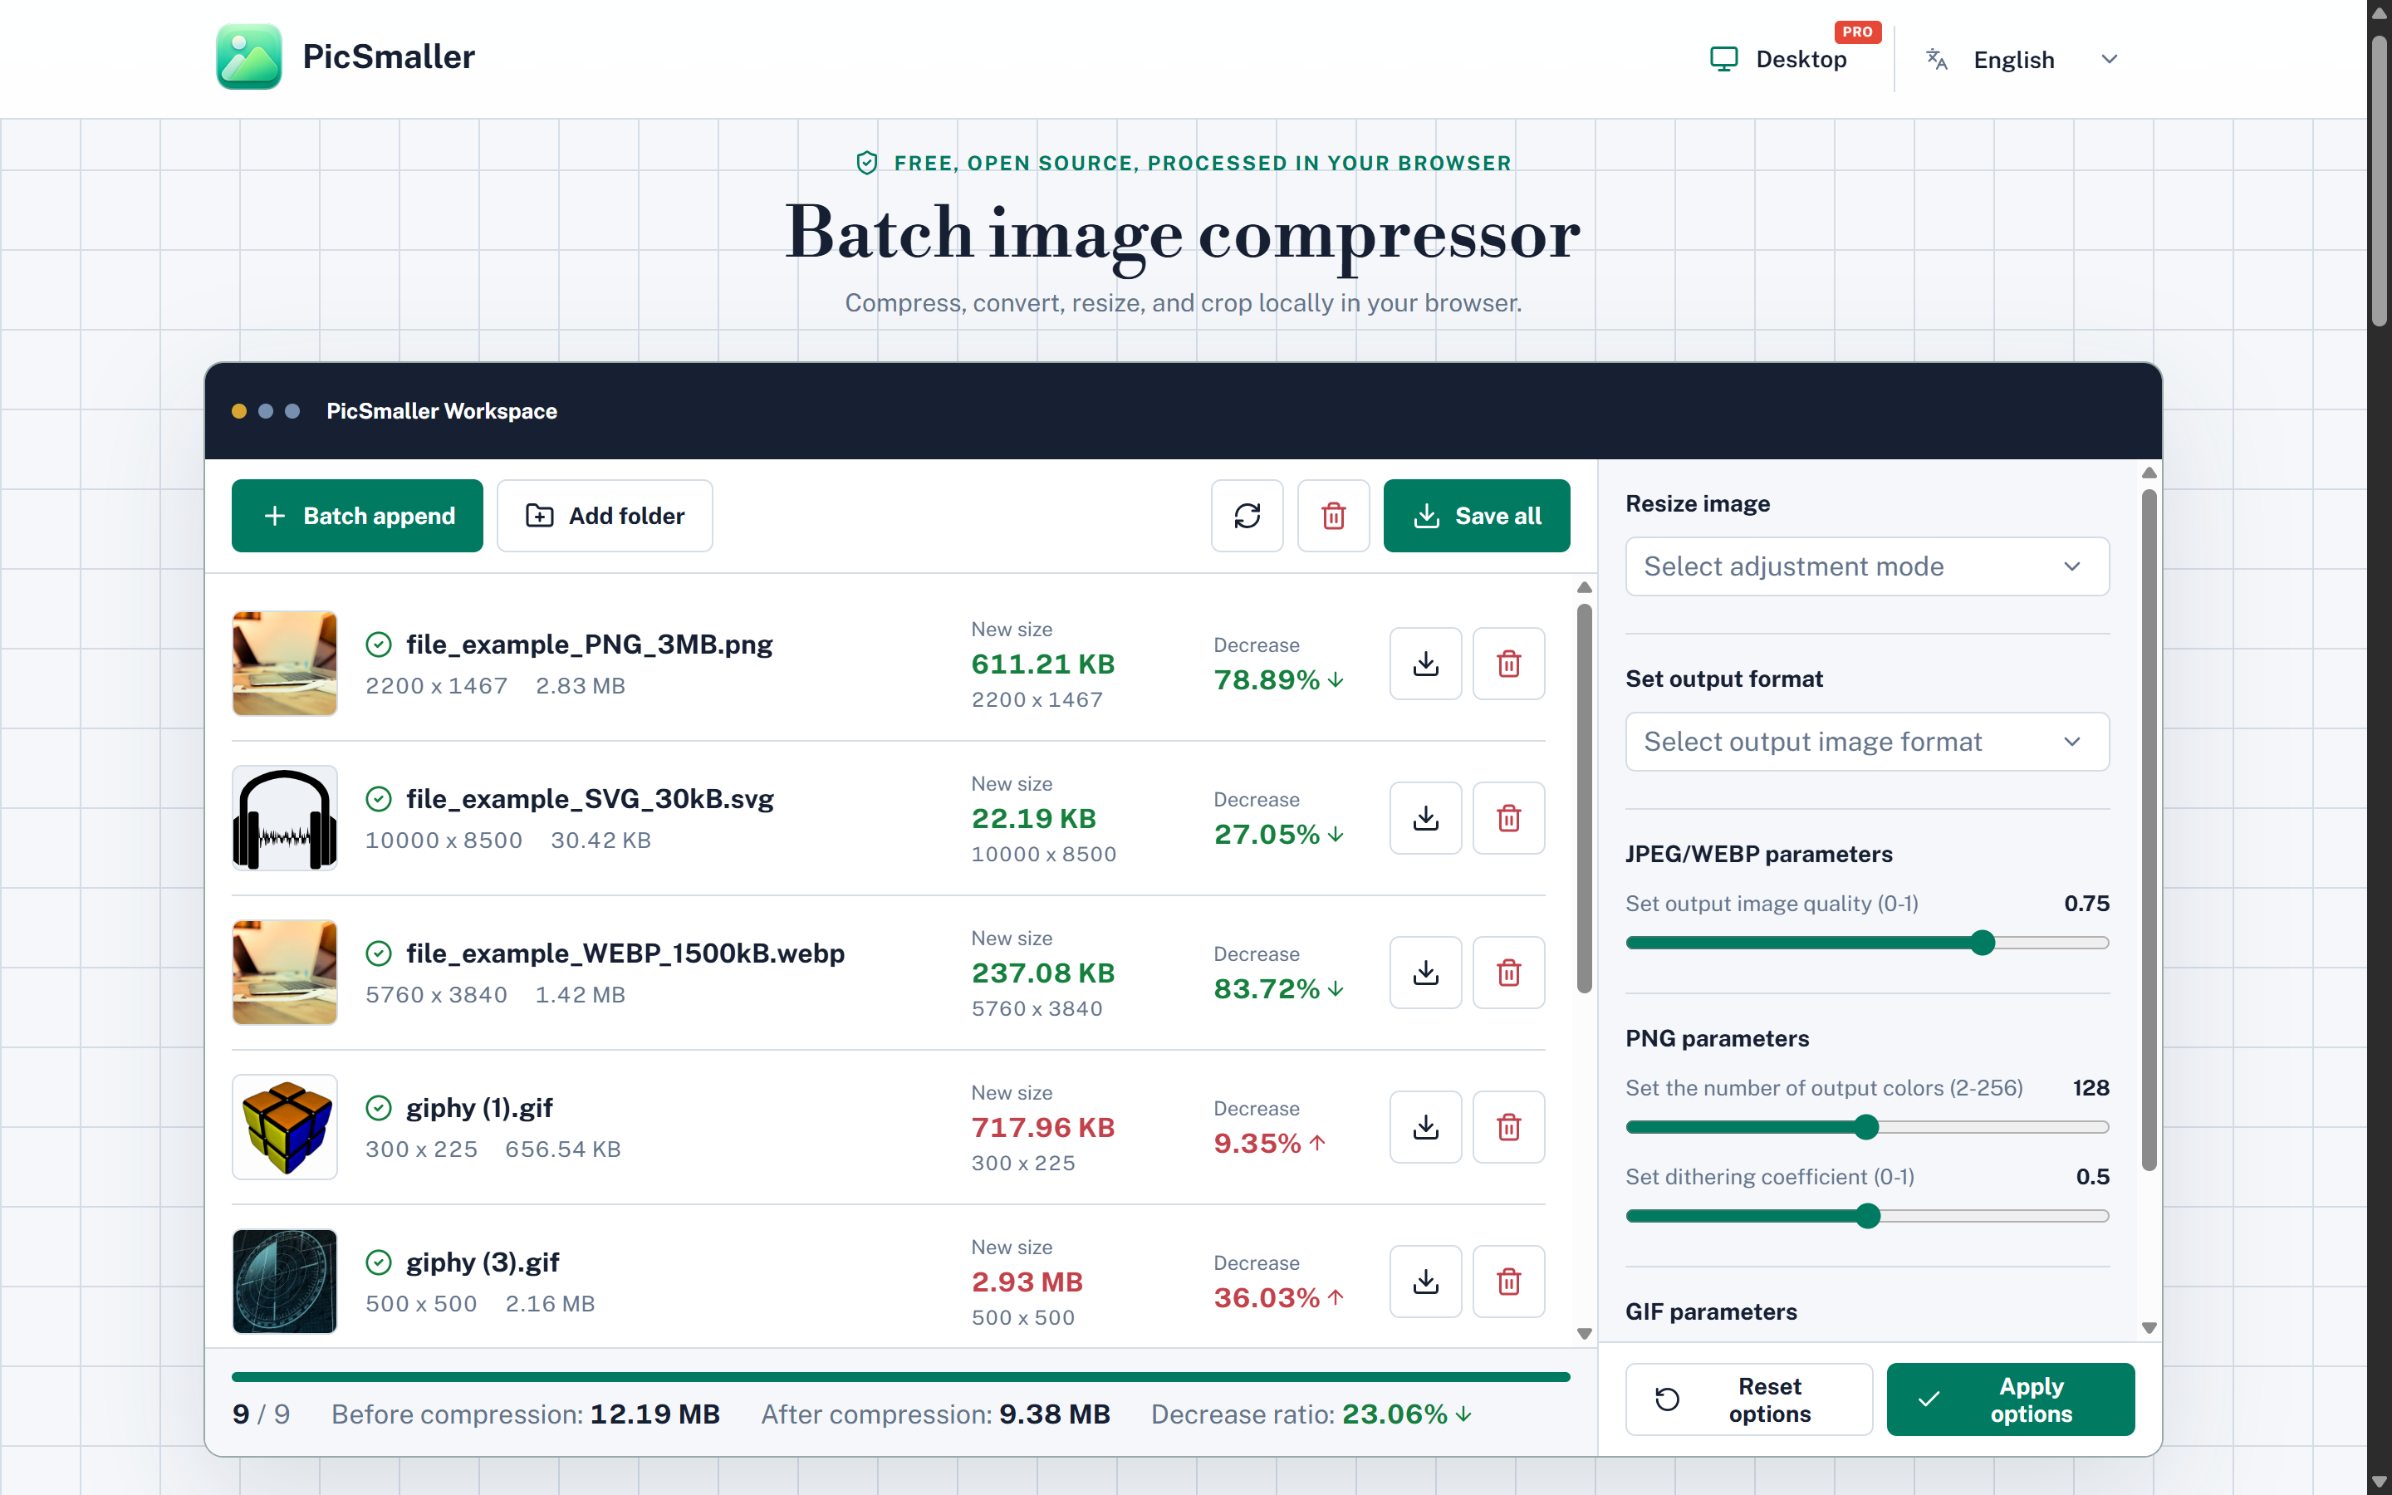Click the options panel vertical scrollbar

(2149, 831)
